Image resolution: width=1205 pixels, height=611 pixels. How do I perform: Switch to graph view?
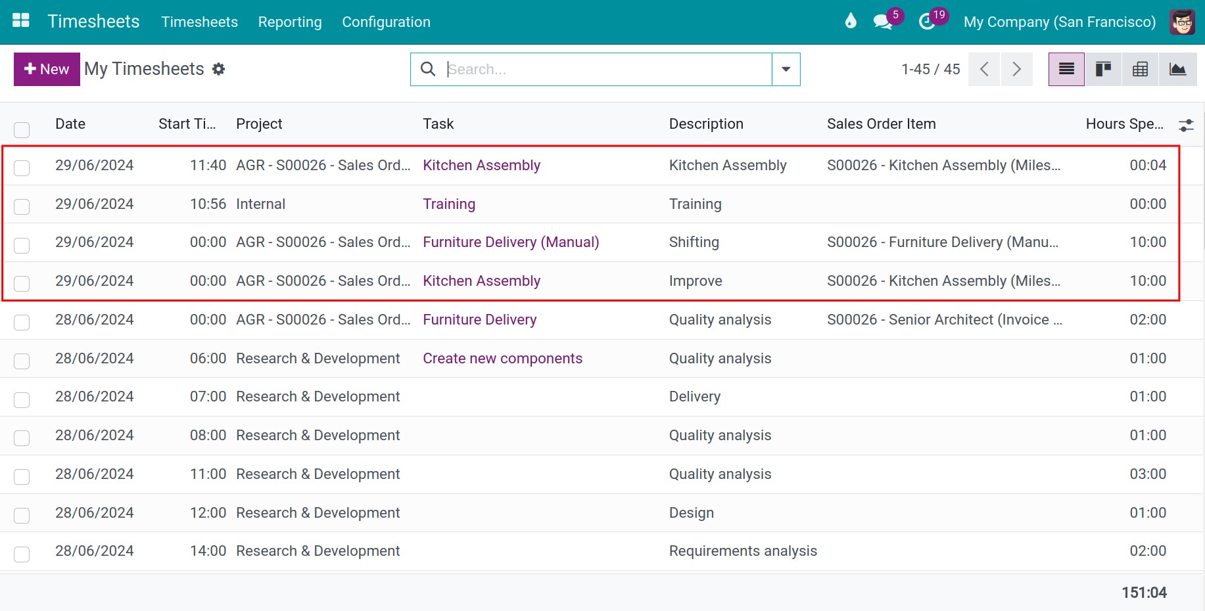1178,69
